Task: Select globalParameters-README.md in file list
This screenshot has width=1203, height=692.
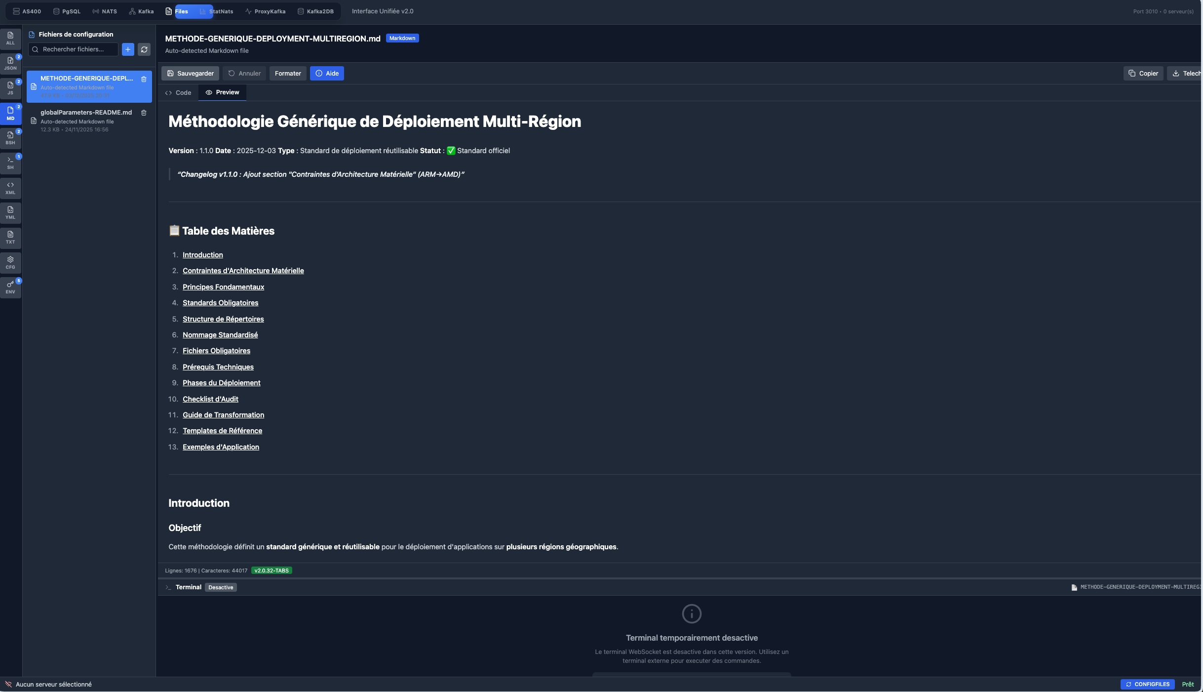Action: pos(86,113)
